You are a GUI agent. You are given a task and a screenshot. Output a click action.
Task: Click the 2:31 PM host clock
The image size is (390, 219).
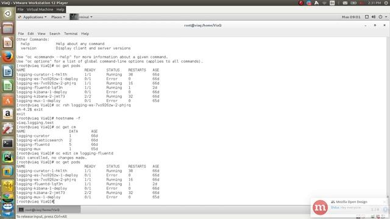coord(374,2)
